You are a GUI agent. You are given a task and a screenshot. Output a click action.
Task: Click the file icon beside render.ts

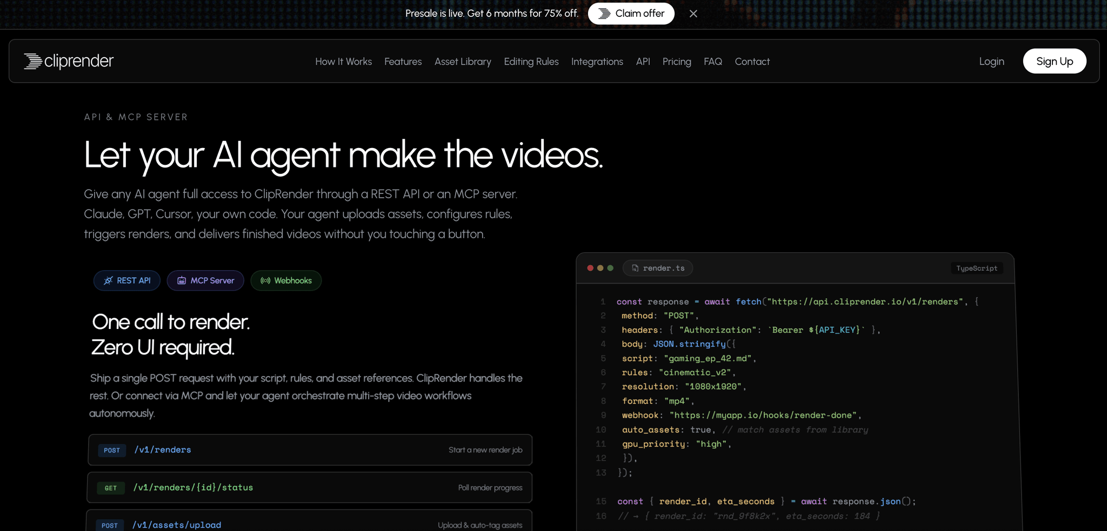[x=635, y=268]
